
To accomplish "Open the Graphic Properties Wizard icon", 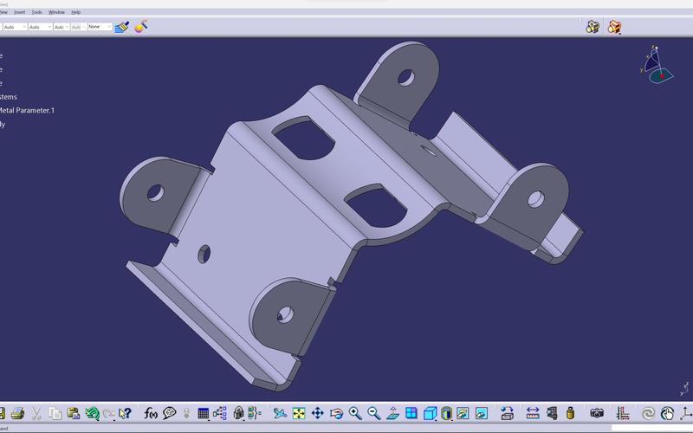I will point(141,27).
